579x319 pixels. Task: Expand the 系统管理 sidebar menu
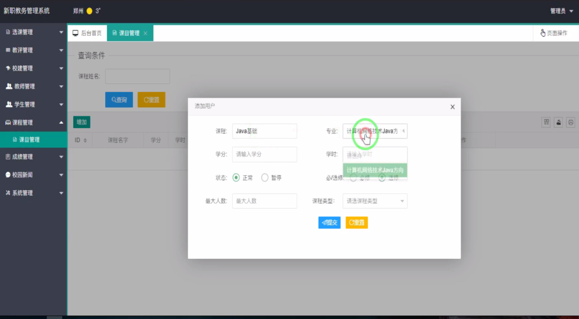point(34,193)
